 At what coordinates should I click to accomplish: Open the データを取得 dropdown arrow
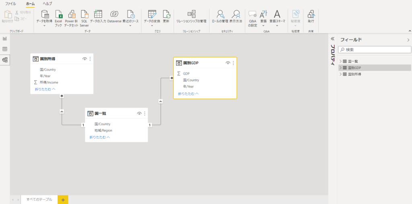(45, 26)
